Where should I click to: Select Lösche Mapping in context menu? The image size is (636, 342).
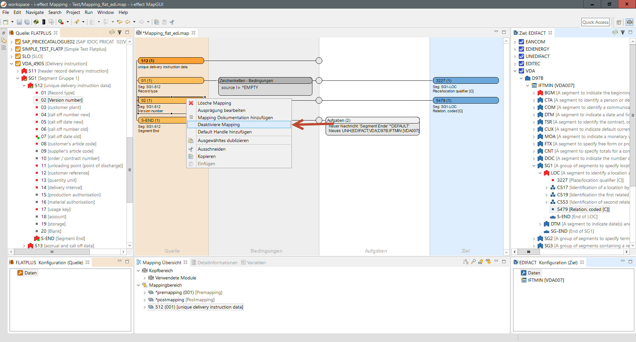coord(214,103)
